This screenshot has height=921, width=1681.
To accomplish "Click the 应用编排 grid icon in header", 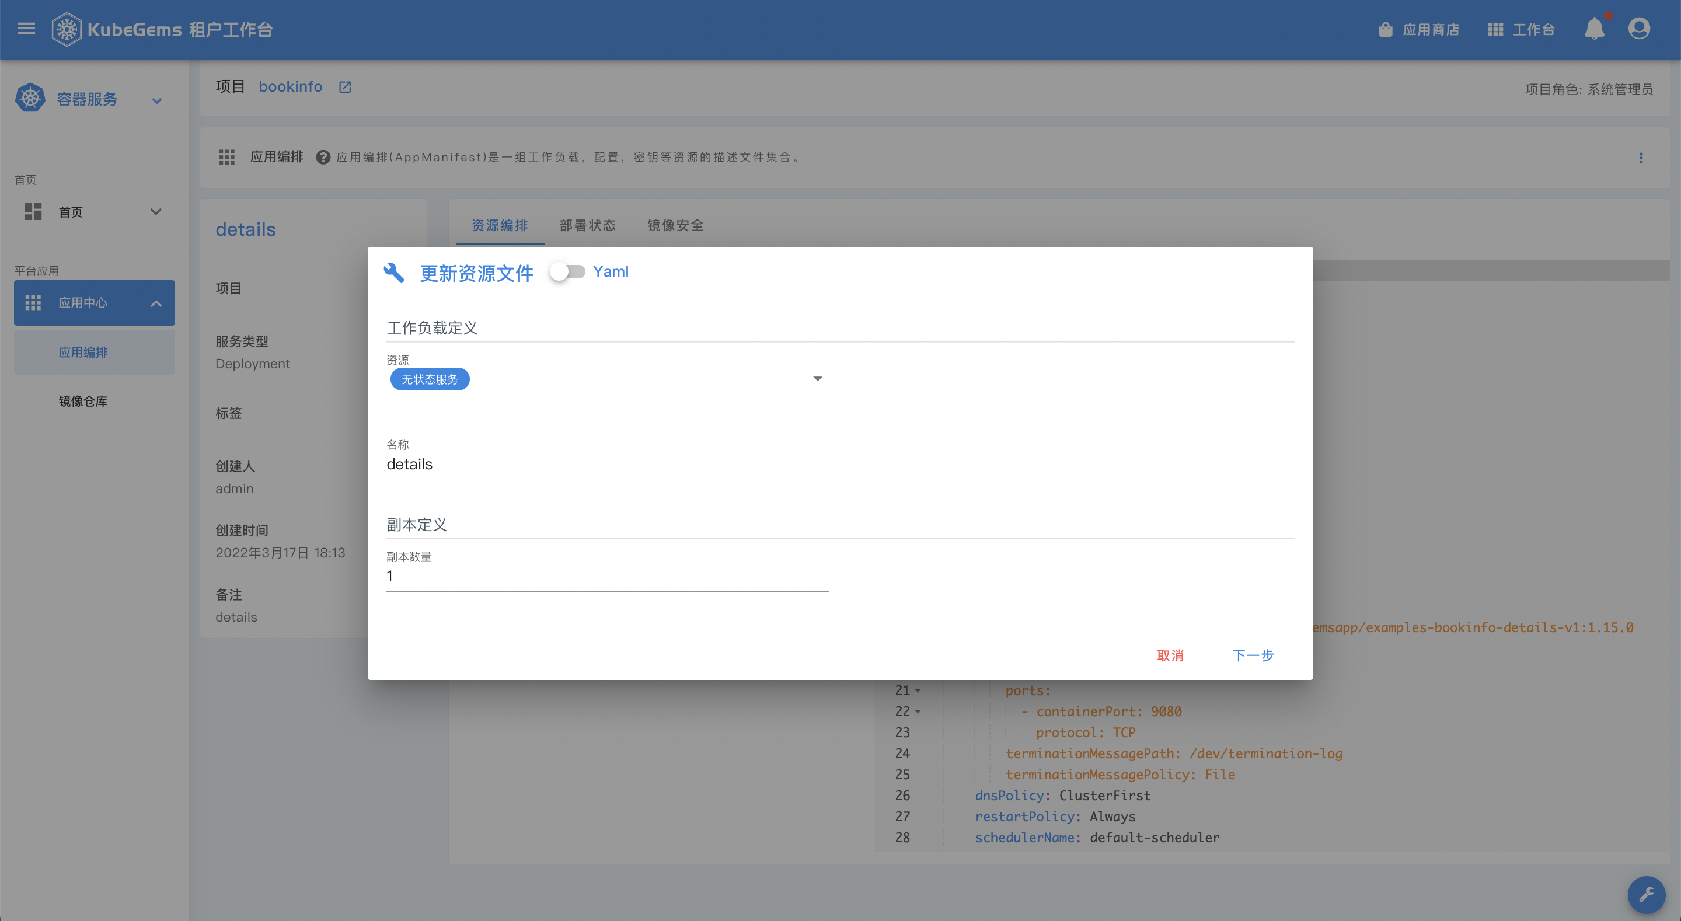I will click(226, 158).
